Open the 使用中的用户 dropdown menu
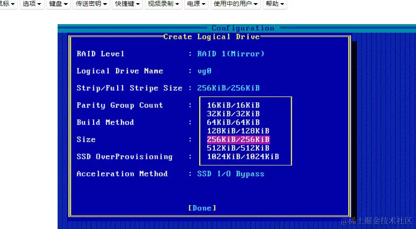This screenshot has width=416, height=229. 235,4
